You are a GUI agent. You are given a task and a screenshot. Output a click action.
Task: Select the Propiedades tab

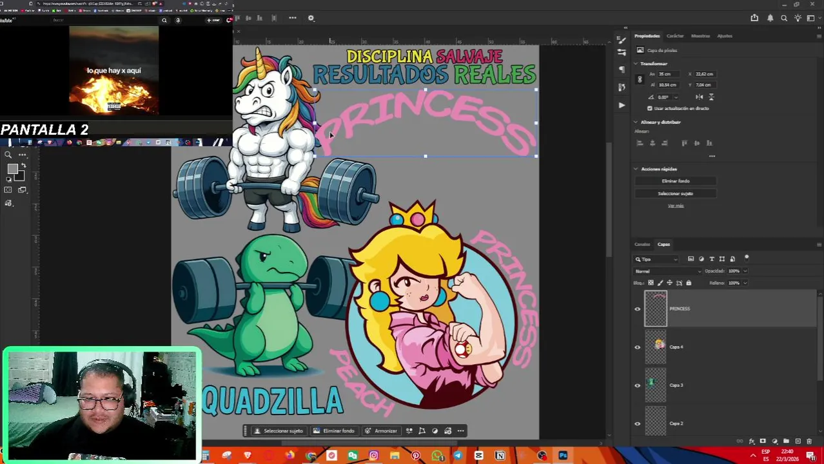tap(647, 36)
